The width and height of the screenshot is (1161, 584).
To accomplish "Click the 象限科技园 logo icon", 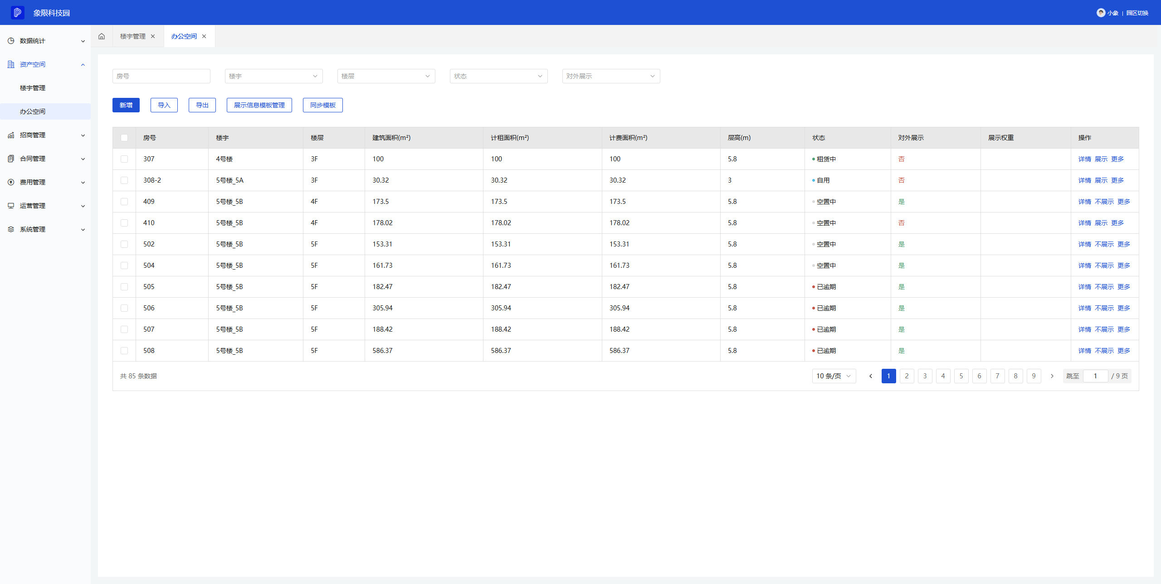I will pos(18,13).
